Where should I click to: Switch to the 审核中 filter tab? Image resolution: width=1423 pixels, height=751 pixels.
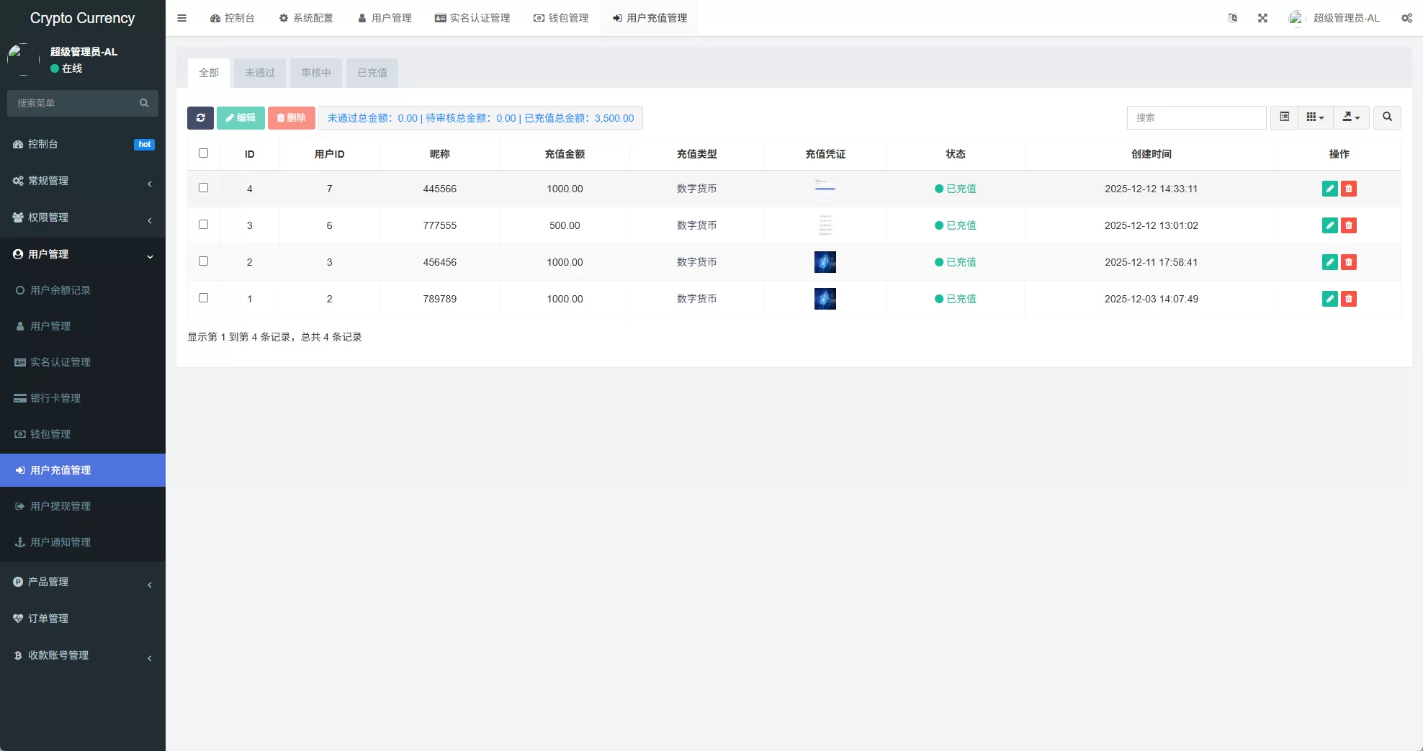tap(316, 73)
